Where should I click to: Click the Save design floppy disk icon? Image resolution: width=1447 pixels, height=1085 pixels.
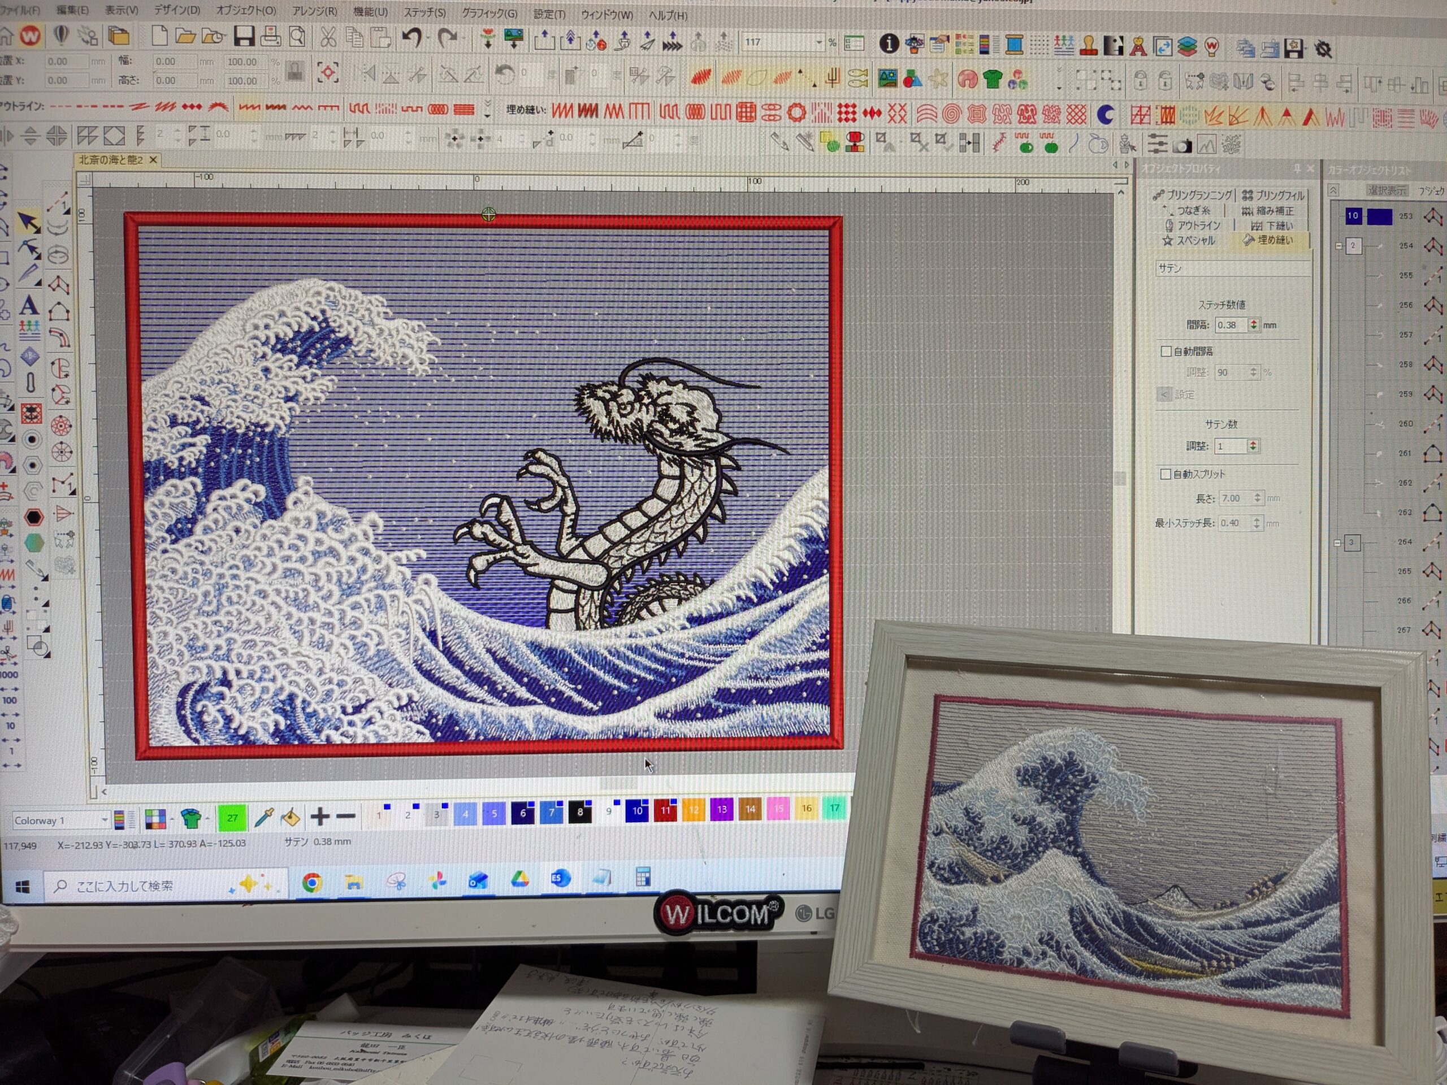244,37
